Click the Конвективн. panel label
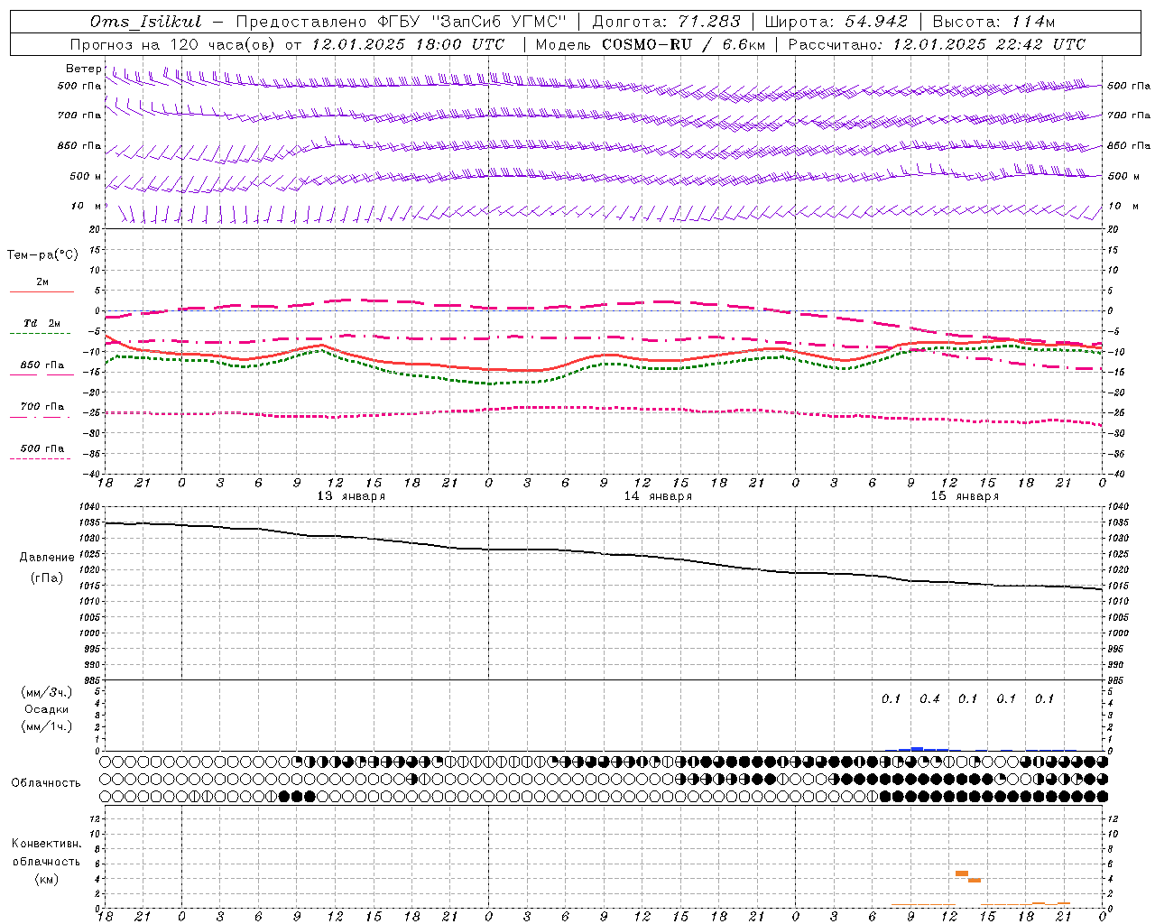1155x924 pixels. [46, 844]
